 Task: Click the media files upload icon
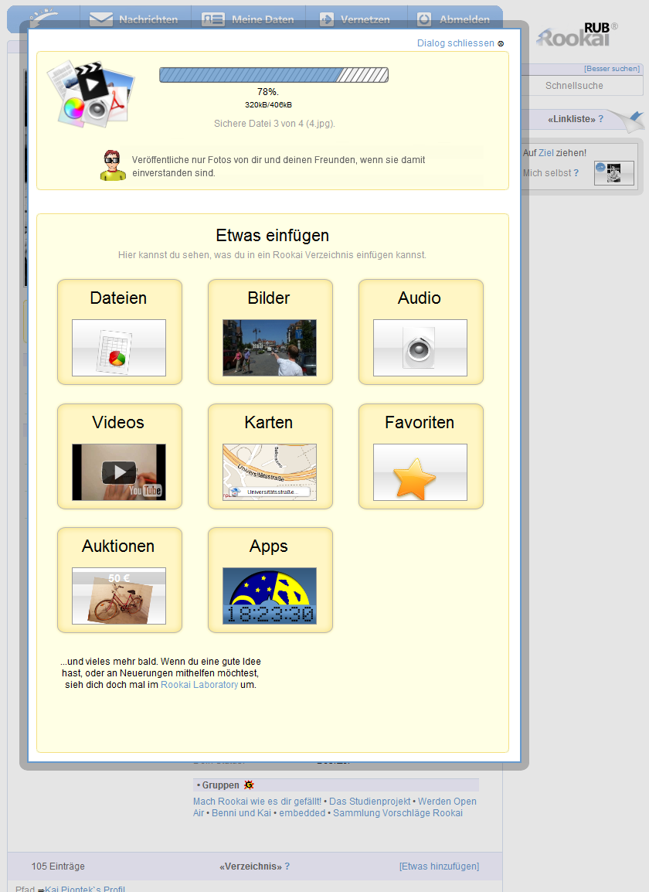pyautogui.click(x=90, y=92)
